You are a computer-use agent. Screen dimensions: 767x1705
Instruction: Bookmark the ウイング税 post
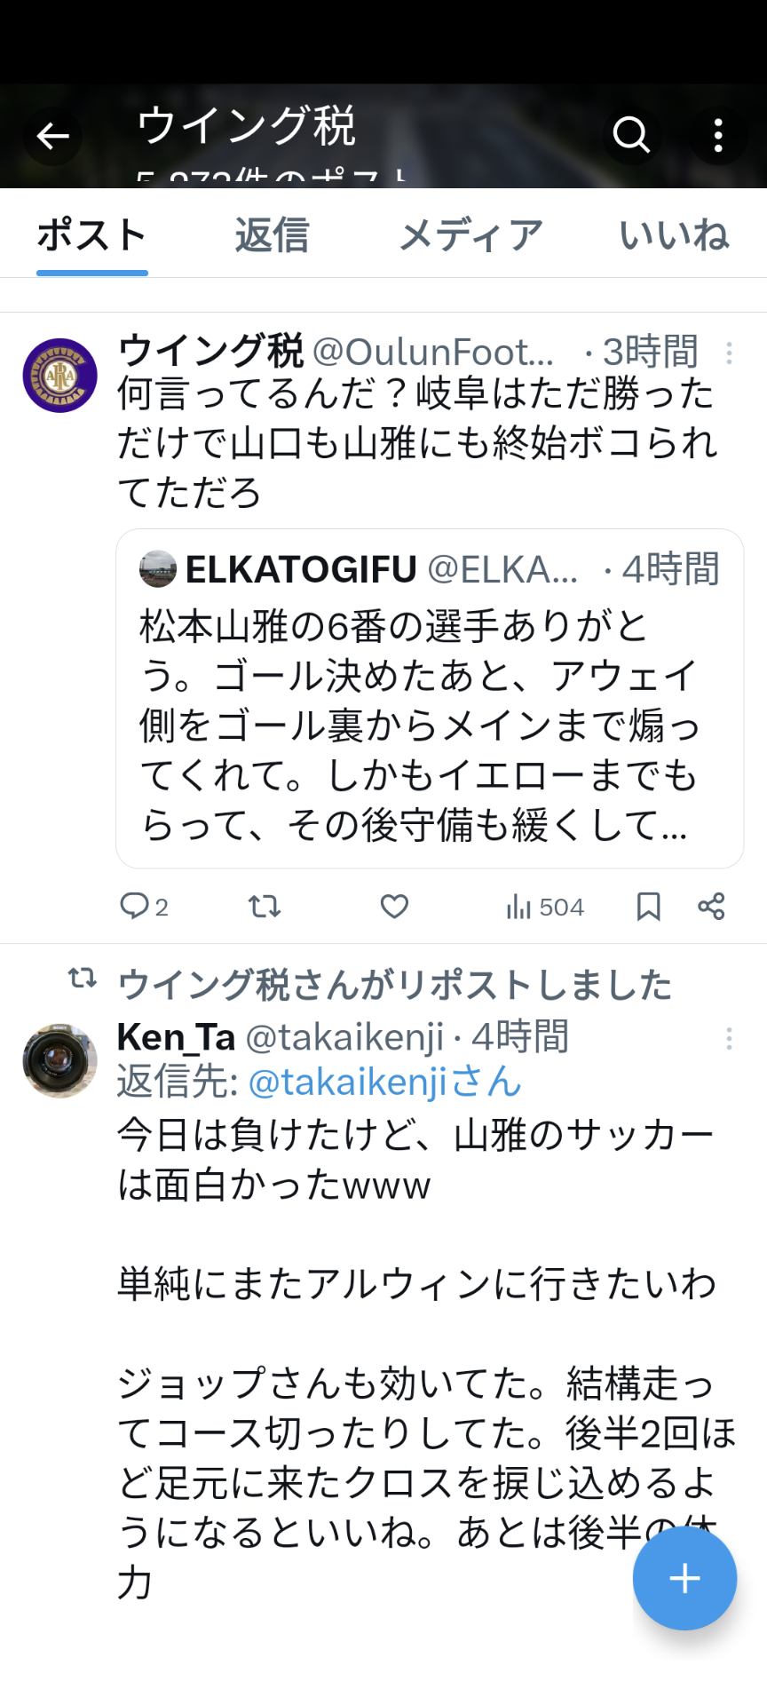pyautogui.click(x=649, y=907)
